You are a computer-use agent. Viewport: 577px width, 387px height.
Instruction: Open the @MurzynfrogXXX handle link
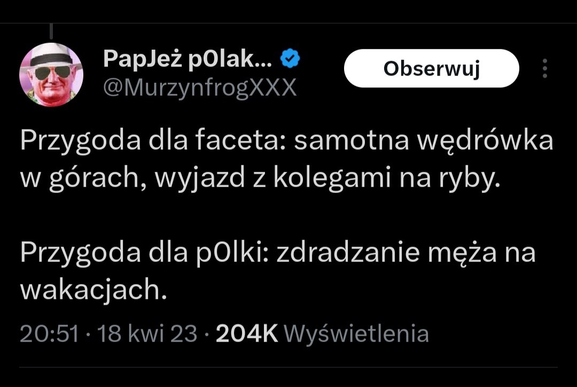[x=199, y=87]
